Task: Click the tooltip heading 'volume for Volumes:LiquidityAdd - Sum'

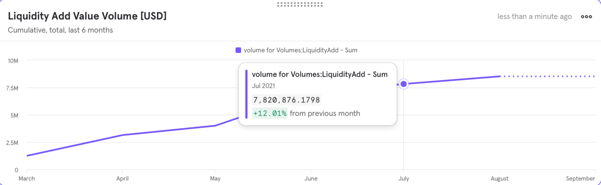Action: coord(320,74)
